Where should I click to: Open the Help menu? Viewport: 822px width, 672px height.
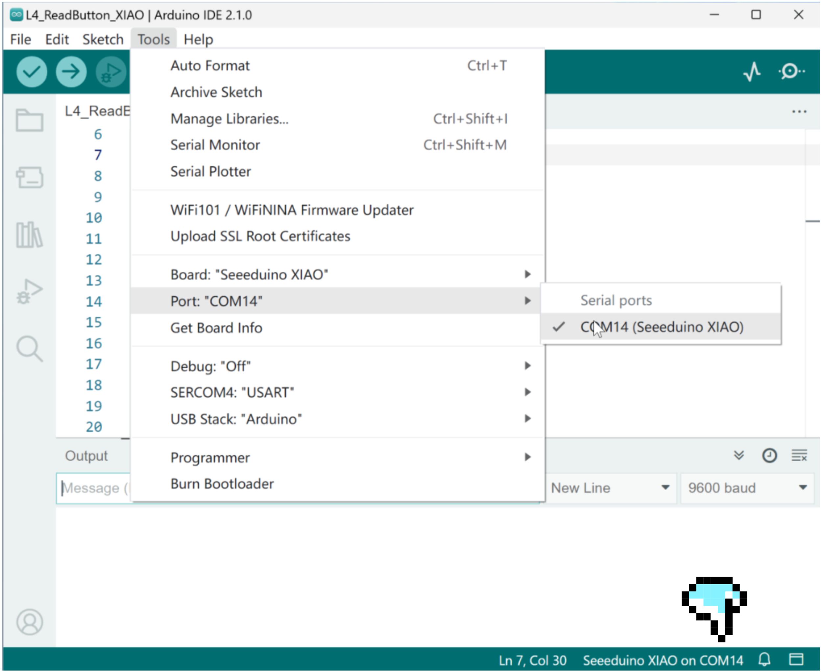[x=198, y=39]
